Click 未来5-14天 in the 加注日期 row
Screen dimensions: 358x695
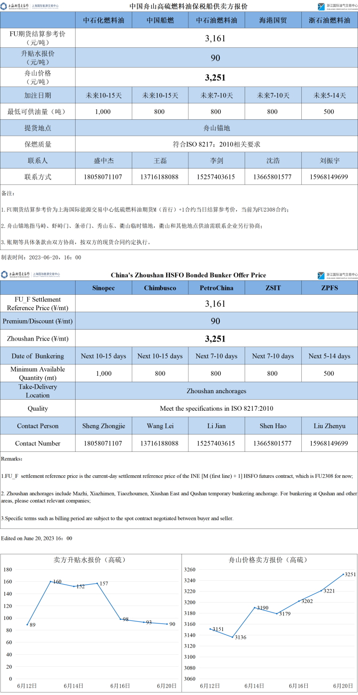coord(330,95)
